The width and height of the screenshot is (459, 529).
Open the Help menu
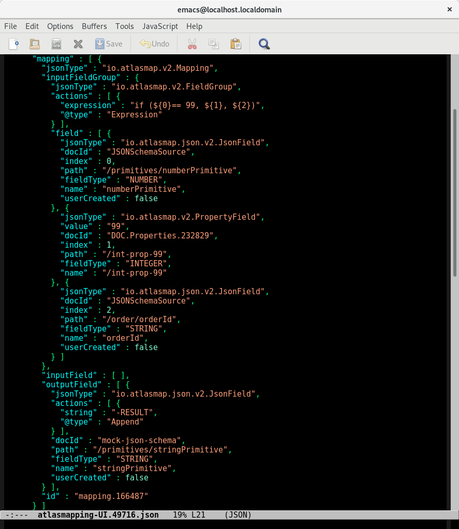(x=194, y=26)
